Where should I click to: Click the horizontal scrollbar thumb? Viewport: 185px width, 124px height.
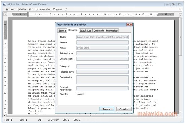[90, 115]
